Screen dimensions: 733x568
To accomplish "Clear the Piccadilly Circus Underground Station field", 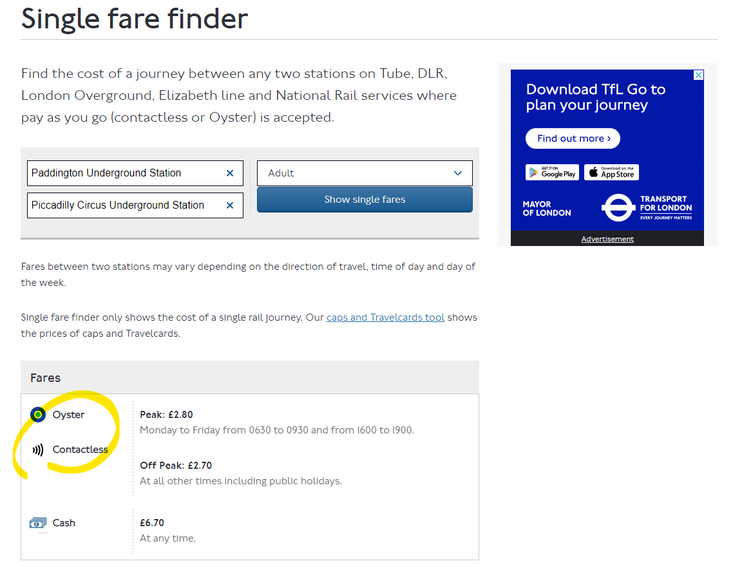I will (229, 205).
